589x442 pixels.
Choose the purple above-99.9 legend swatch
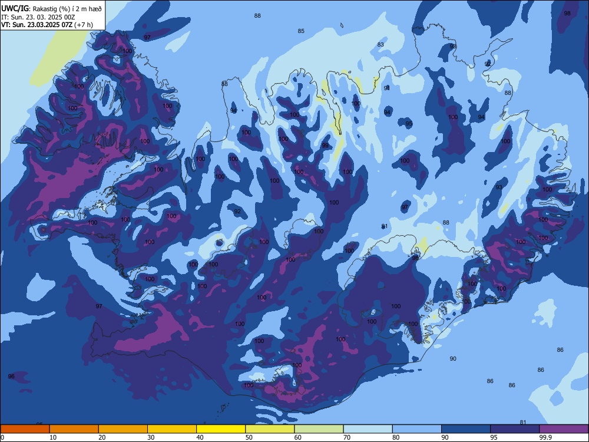click(x=564, y=429)
